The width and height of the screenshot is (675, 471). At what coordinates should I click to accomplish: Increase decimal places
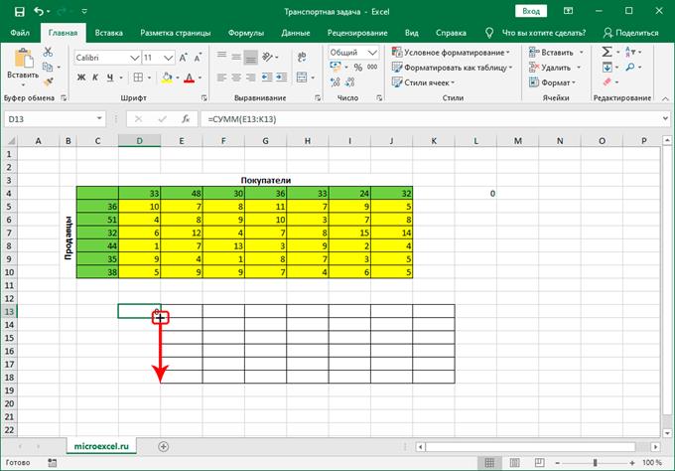(335, 81)
